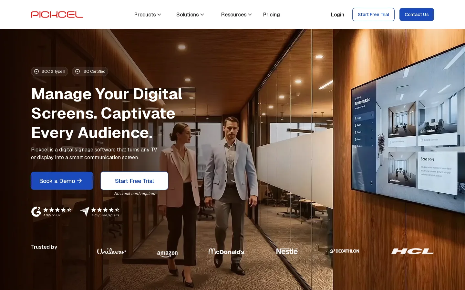
Task: Click the Capterra logo icon
Action: pyautogui.click(x=85, y=212)
